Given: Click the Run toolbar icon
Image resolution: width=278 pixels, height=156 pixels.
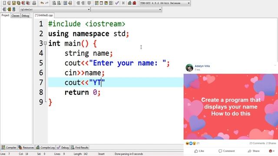Looking at the screenshot, I should tap(101, 3).
